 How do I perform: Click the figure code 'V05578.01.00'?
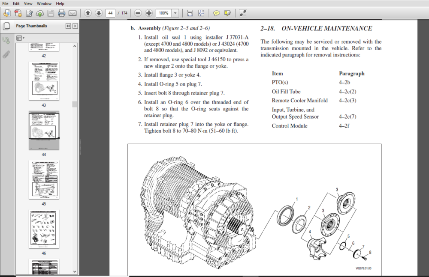click(363, 268)
